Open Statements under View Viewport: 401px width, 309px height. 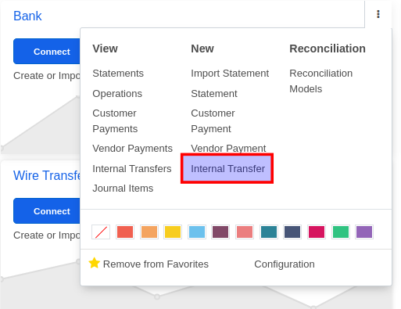coord(118,74)
